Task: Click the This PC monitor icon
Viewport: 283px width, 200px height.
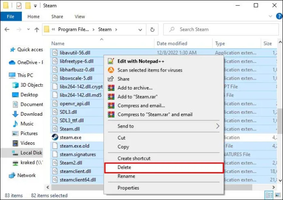Action: [x=12, y=75]
